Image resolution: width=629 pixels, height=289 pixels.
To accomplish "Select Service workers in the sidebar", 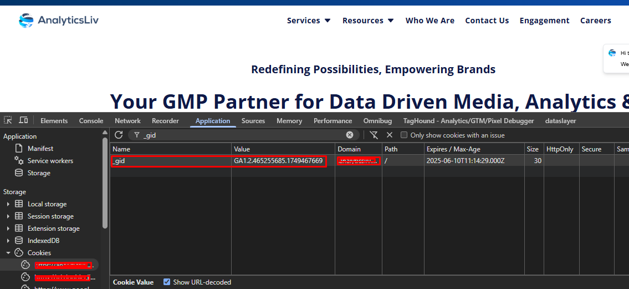I will click(50, 160).
